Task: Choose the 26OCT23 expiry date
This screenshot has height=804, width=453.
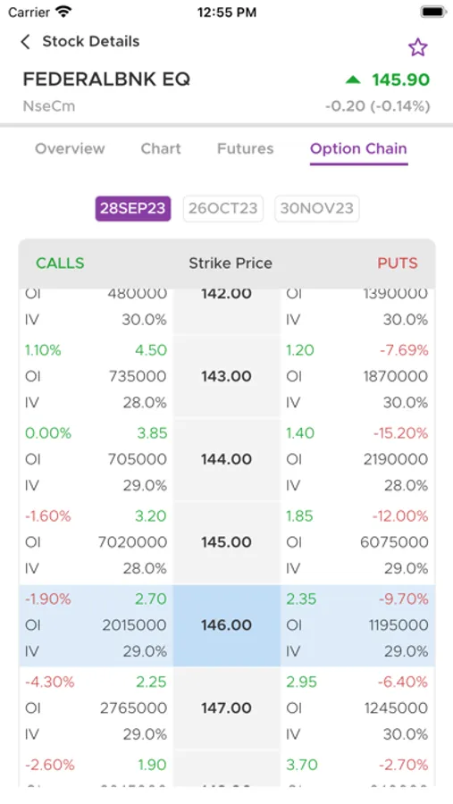Action: click(x=223, y=208)
